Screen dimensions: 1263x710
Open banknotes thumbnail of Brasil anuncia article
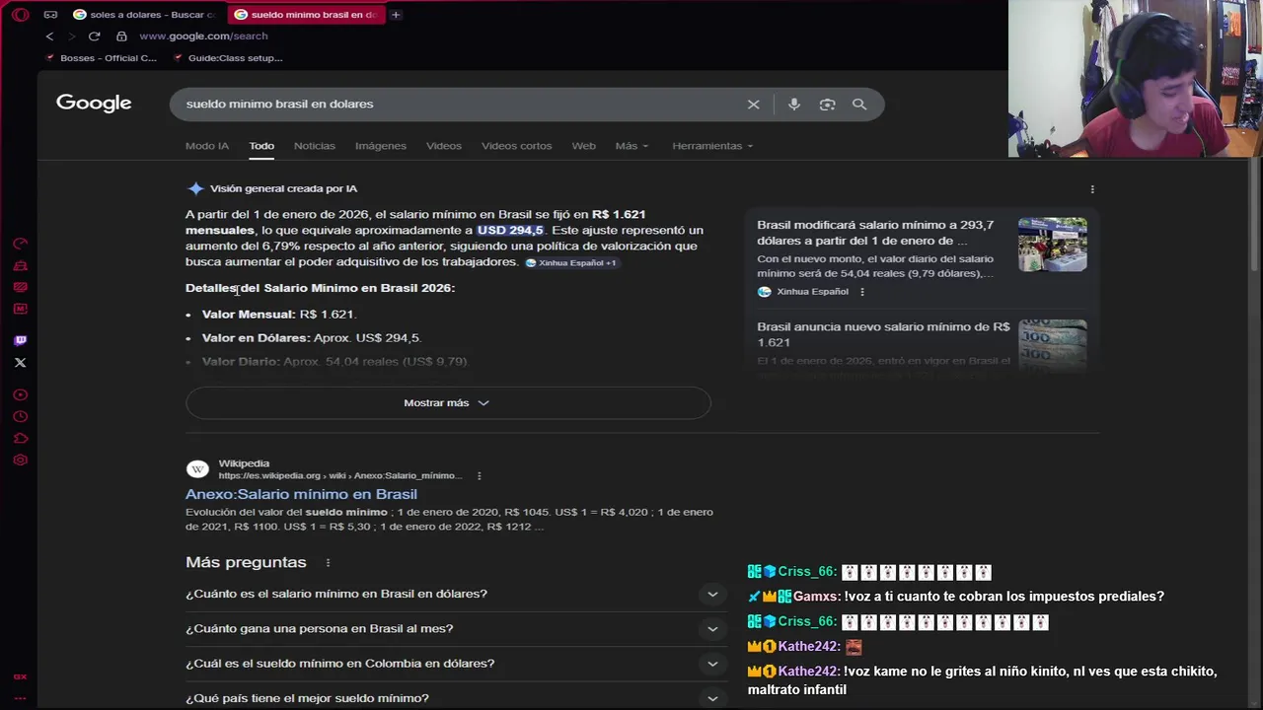click(1053, 346)
